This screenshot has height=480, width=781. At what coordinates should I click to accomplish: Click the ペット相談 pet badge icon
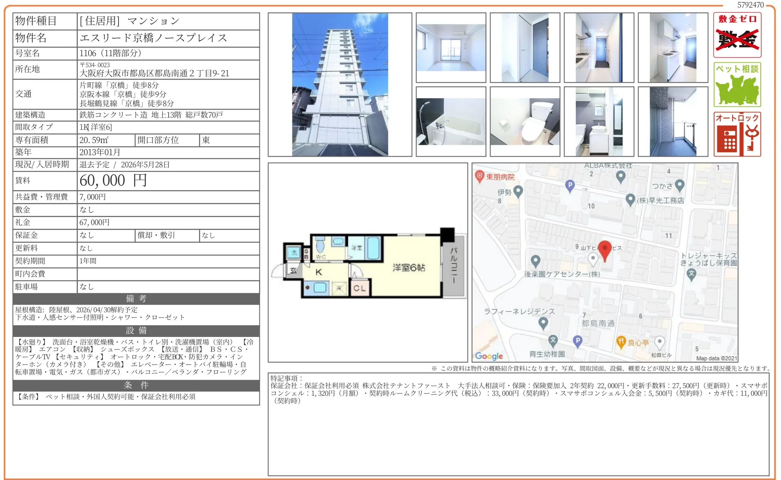737,85
